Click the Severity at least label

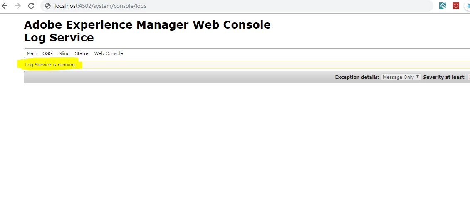tap(444, 77)
